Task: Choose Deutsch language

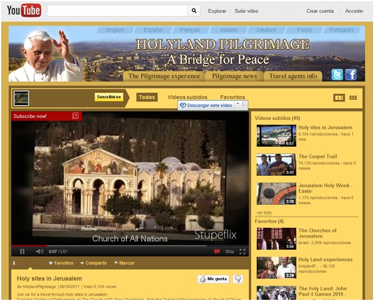Action: point(267,30)
